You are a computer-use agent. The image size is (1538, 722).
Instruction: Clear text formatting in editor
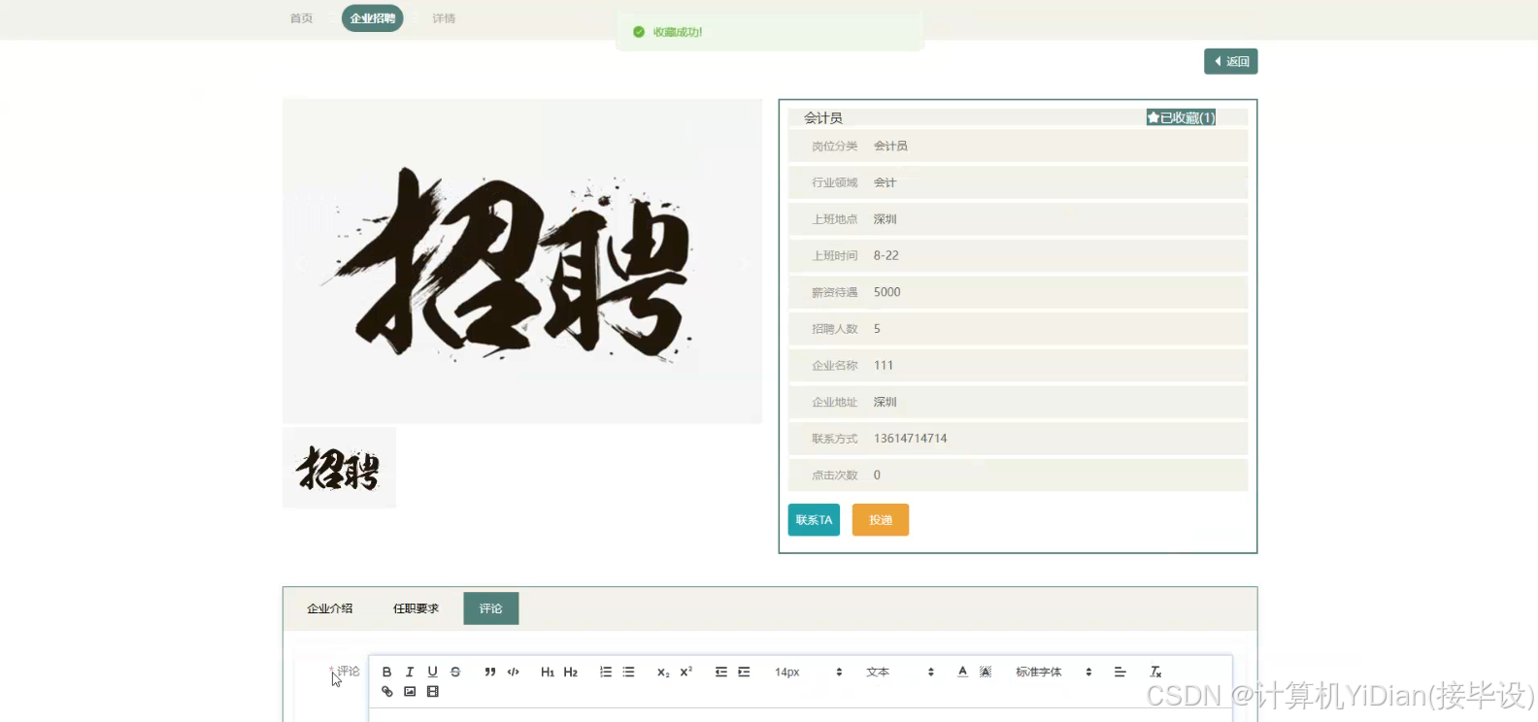pos(1155,672)
